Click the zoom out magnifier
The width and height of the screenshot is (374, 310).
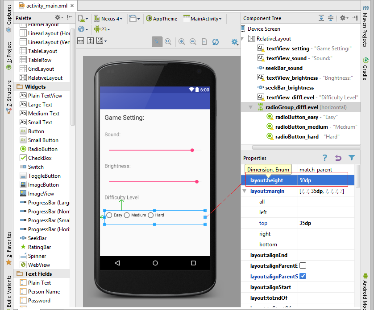coord(193,42)
